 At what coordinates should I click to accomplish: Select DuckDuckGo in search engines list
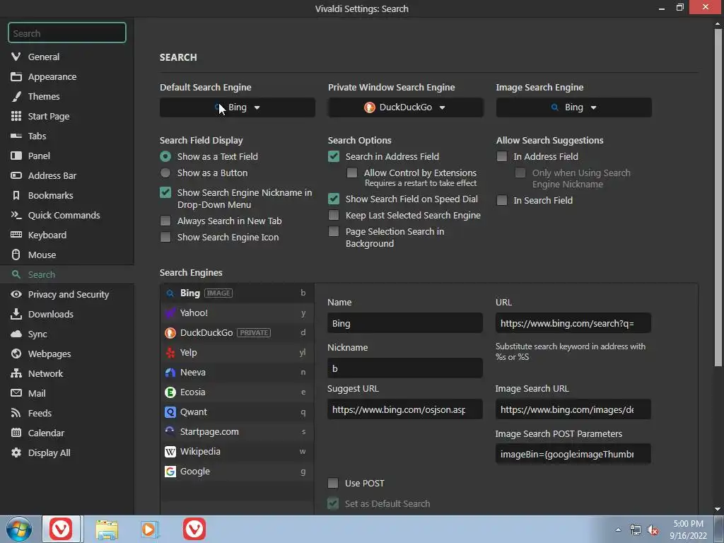[238, 332]
